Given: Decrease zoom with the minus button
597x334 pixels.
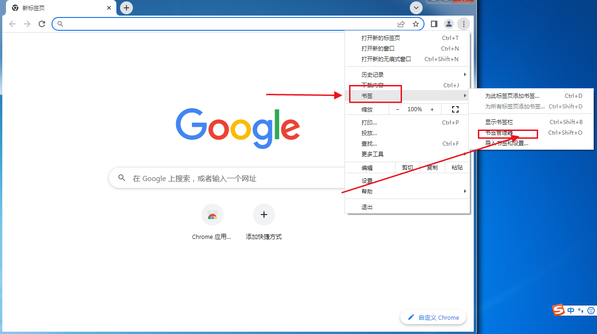Looking at the screenshot, I should tap(398, 109).
